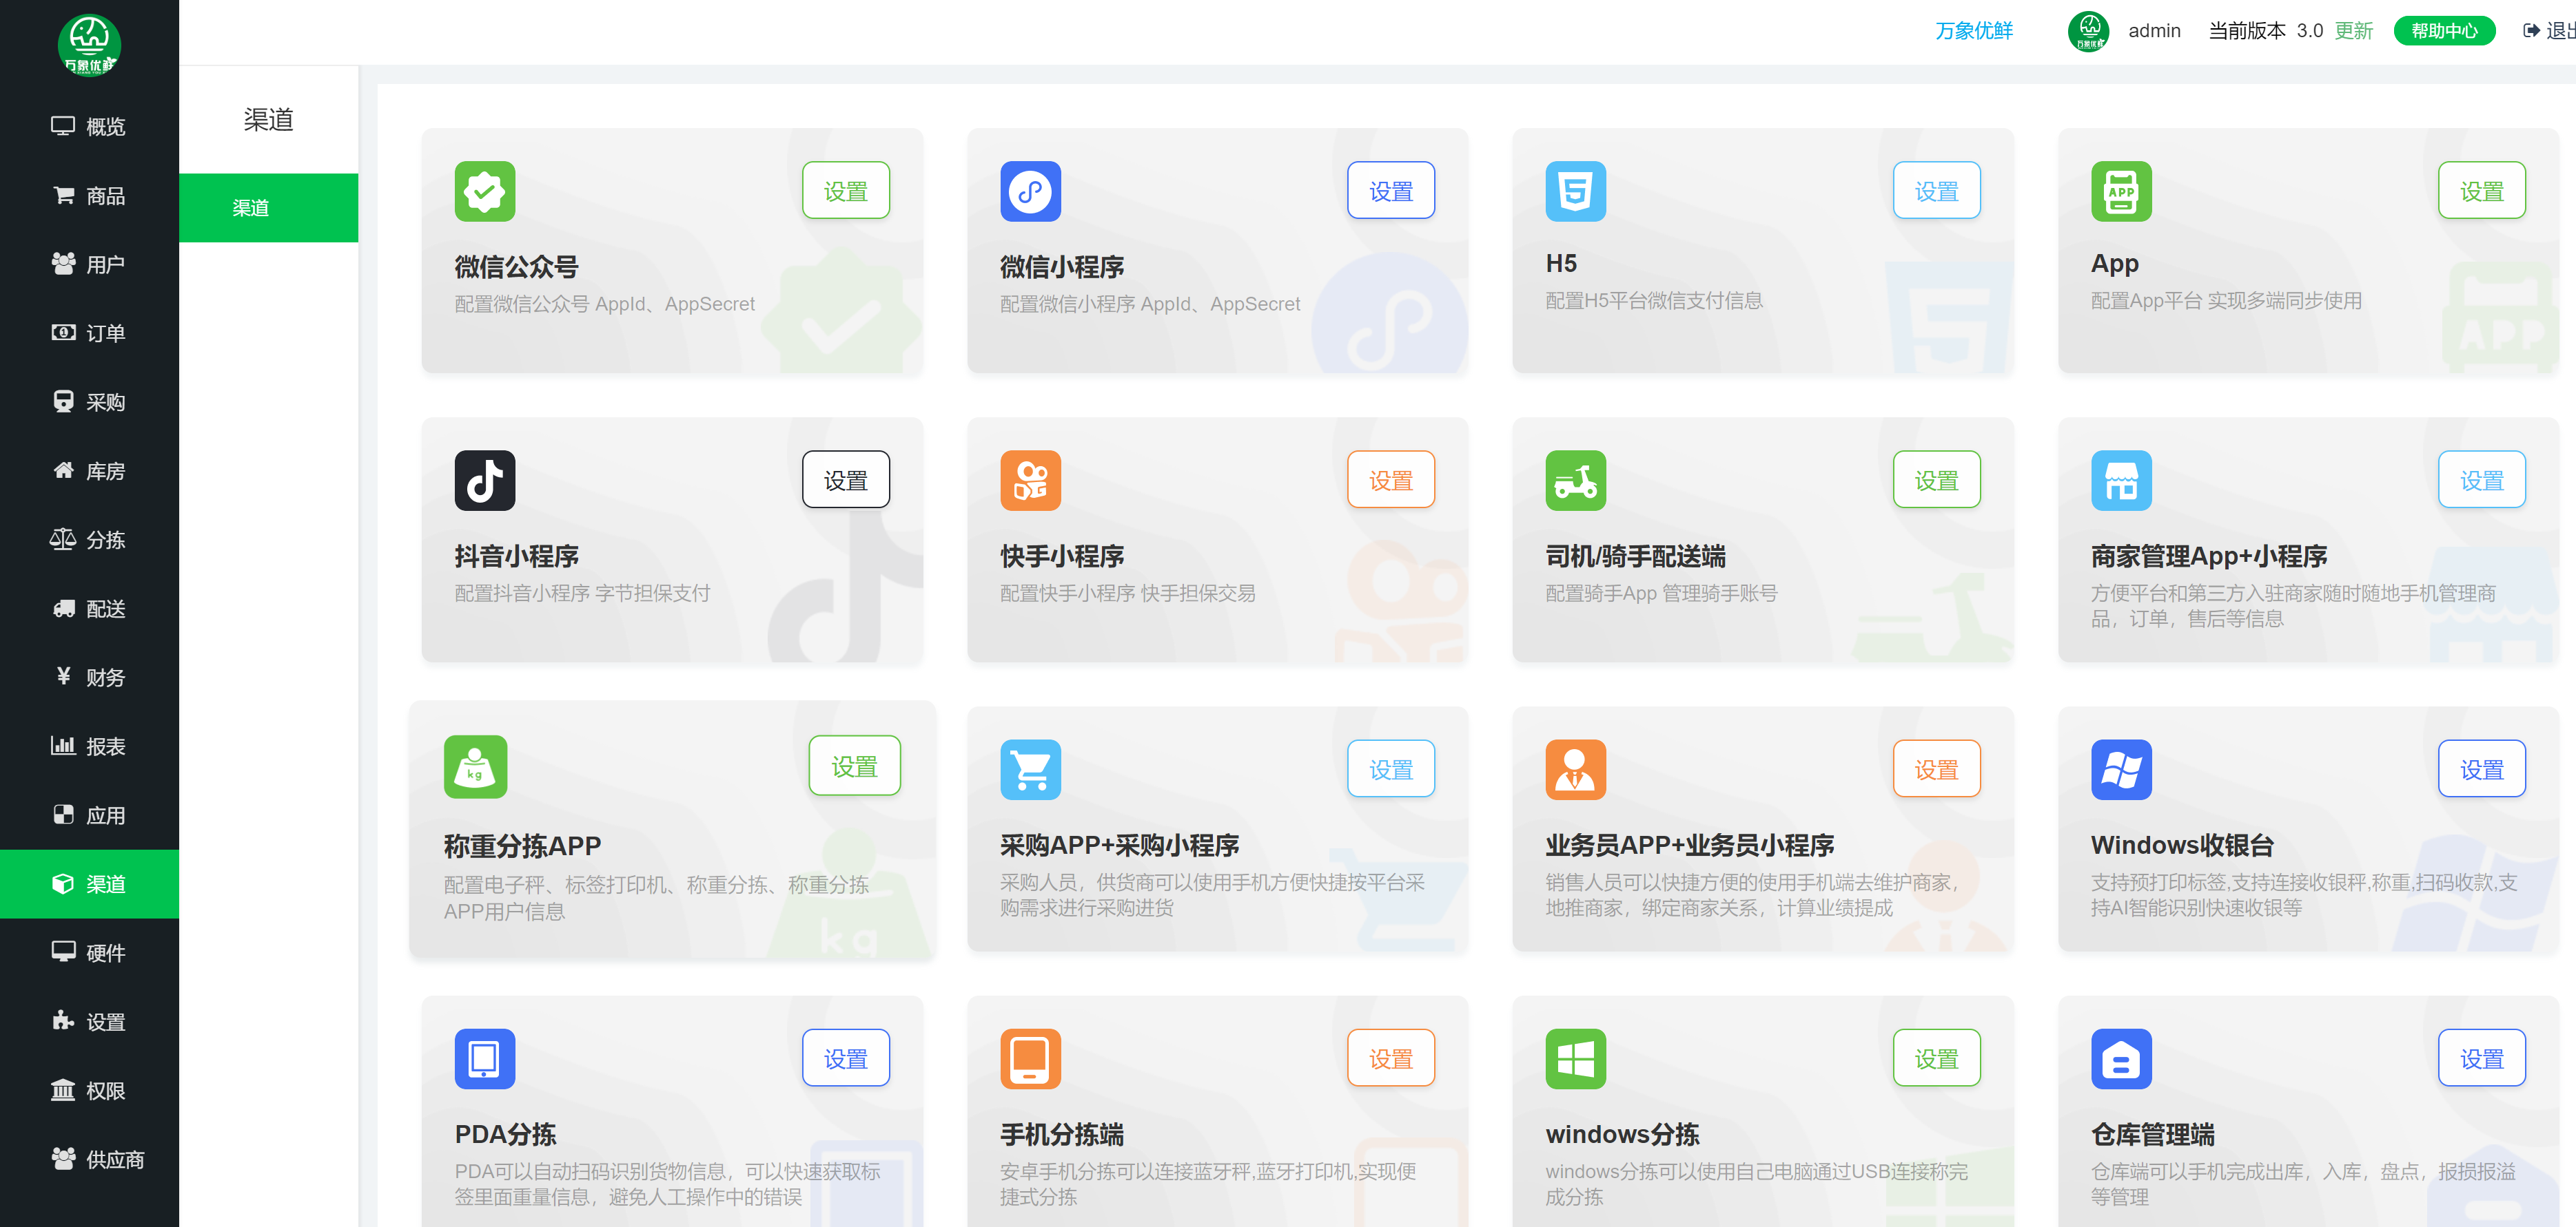Click the 称重分拣APP kg weight icon
This screenshot has width=2576, height=1227.
point(475,767)
